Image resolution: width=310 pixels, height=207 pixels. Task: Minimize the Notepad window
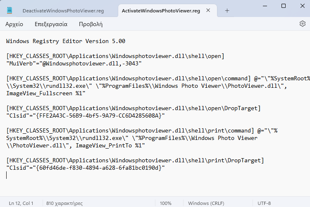[265, 6]
